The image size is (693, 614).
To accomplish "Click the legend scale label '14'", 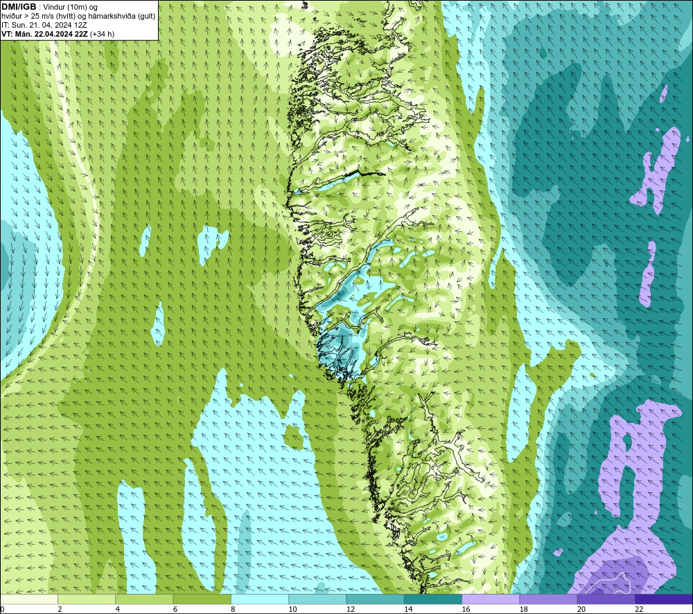I will click(x=408, y=609).
